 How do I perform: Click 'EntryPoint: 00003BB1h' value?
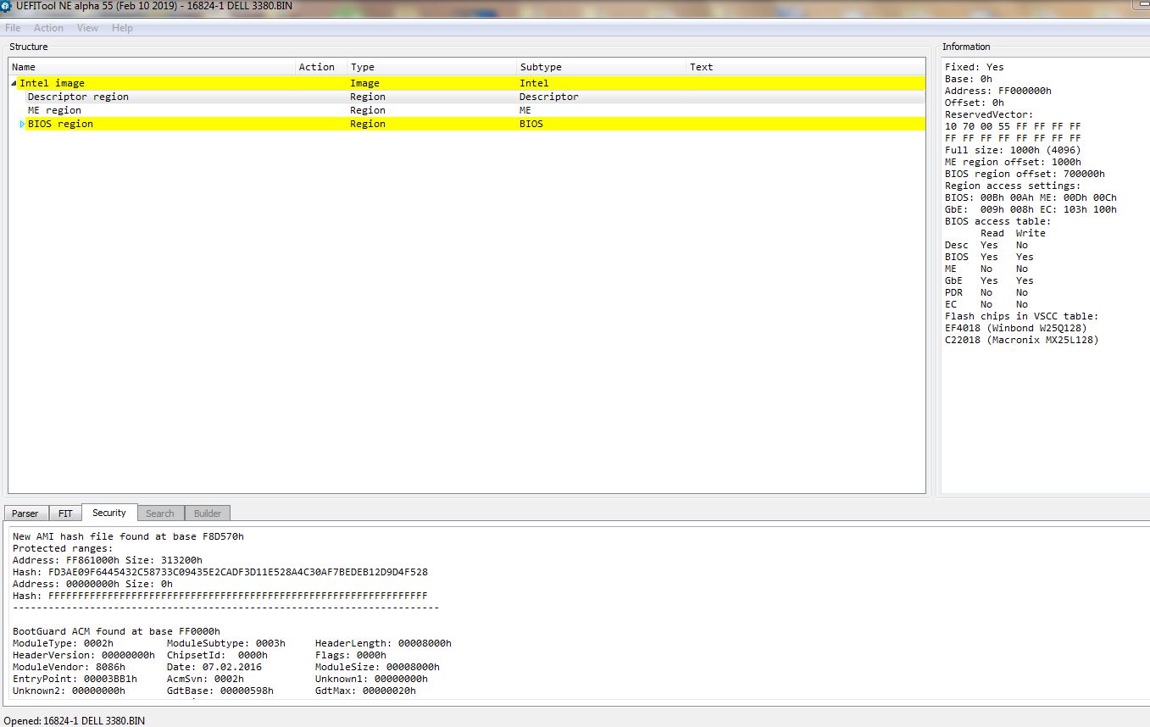tap(75, 679)
